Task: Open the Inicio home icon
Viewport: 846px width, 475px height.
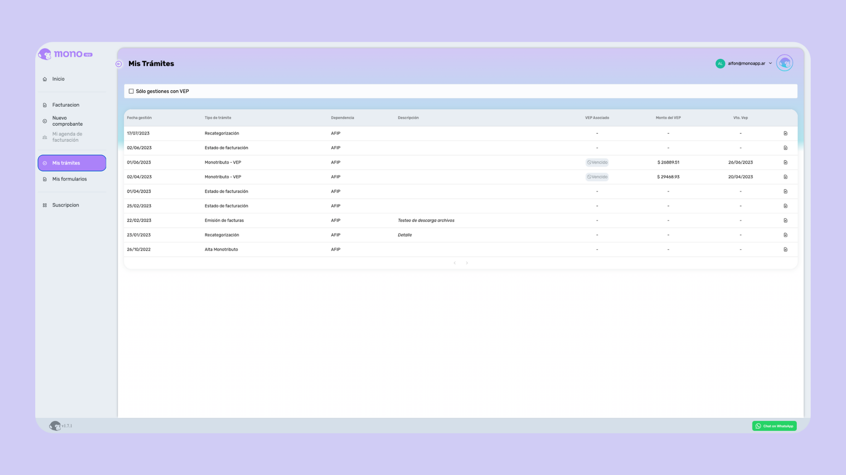Action: [45, 79]
